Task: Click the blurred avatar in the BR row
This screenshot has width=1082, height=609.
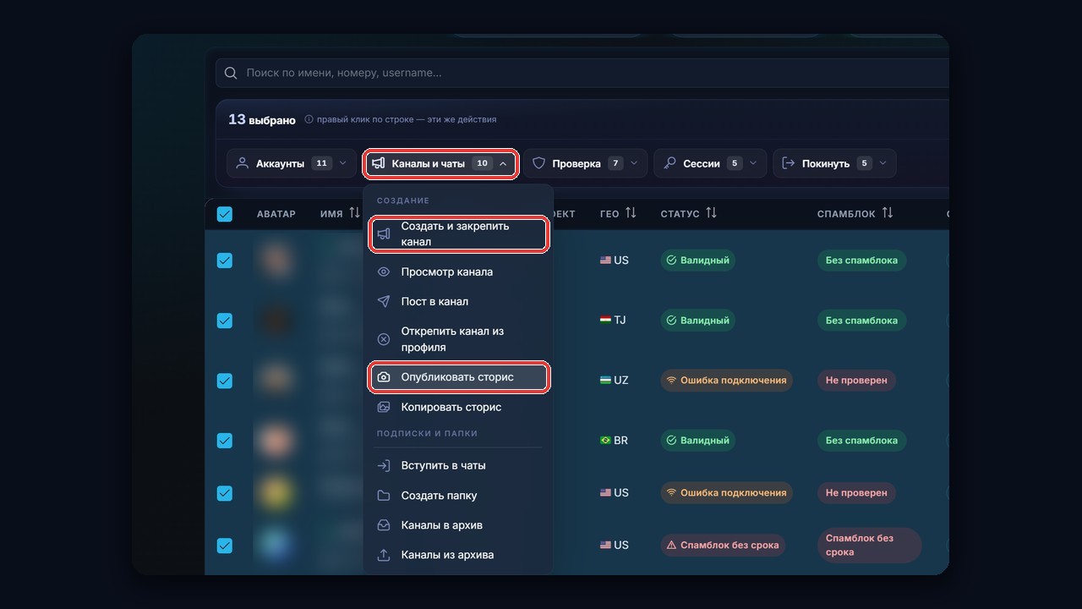Action: (275, 441)
